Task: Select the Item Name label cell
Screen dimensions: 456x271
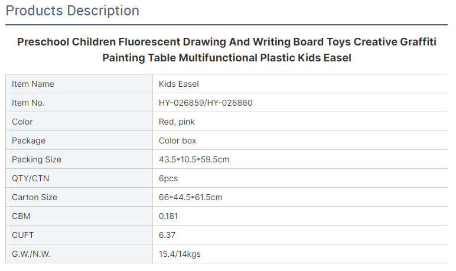Action: tap(79, 84)
